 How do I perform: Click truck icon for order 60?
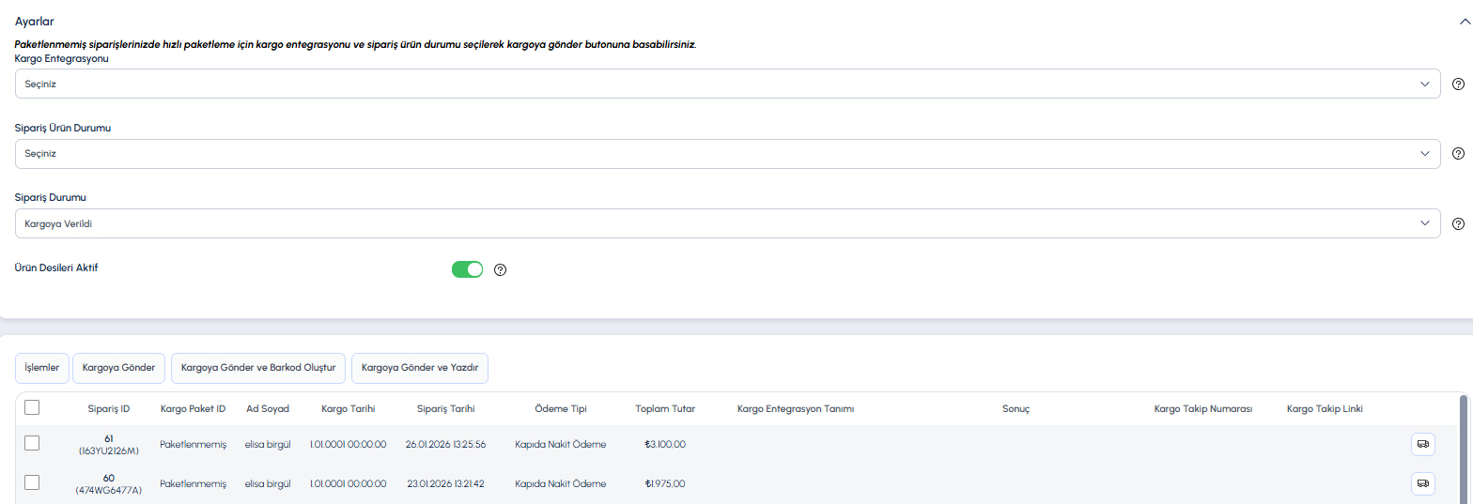tap(1422, 483)
